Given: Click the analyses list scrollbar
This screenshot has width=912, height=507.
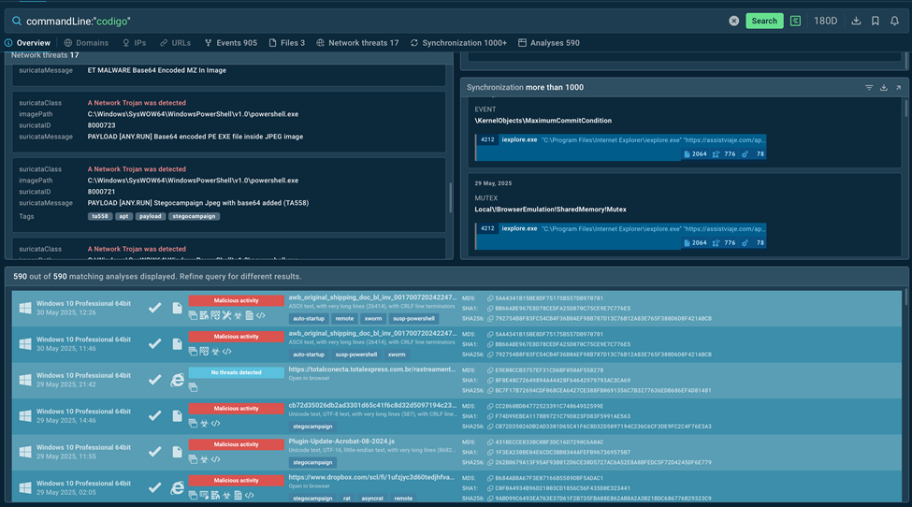Looking at the screenshot, I should coord(905,297).
